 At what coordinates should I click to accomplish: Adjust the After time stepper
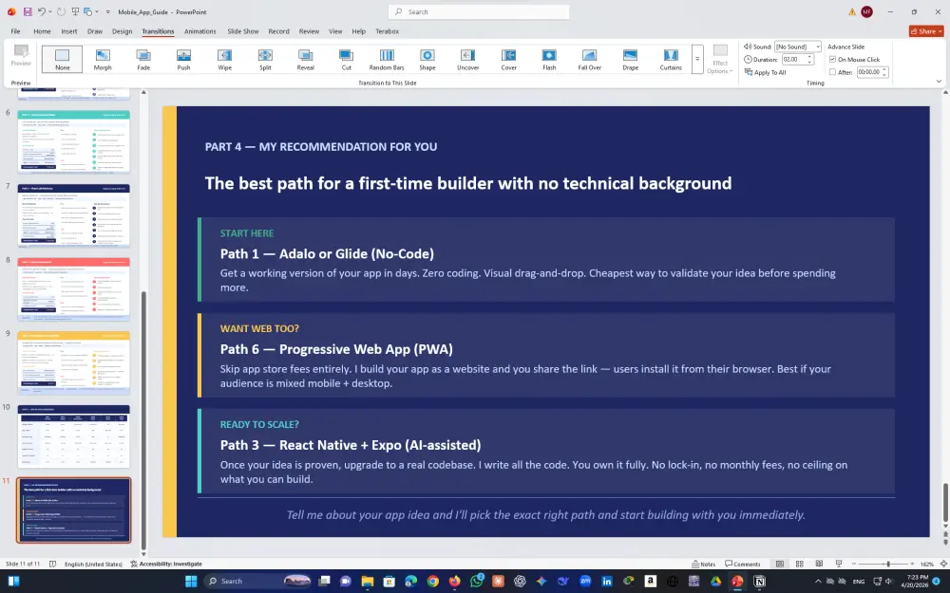pos(884,72)
